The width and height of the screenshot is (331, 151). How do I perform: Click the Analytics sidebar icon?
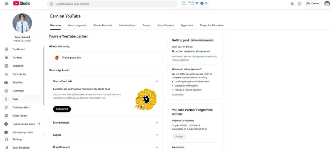pyautogui.click(x=6, y=66)
